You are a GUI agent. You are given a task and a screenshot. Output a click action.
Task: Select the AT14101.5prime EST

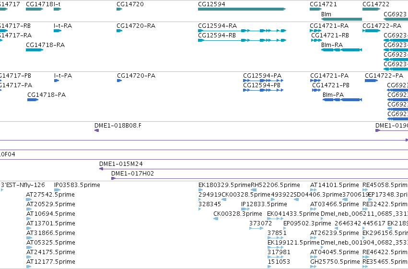point(313,190)
